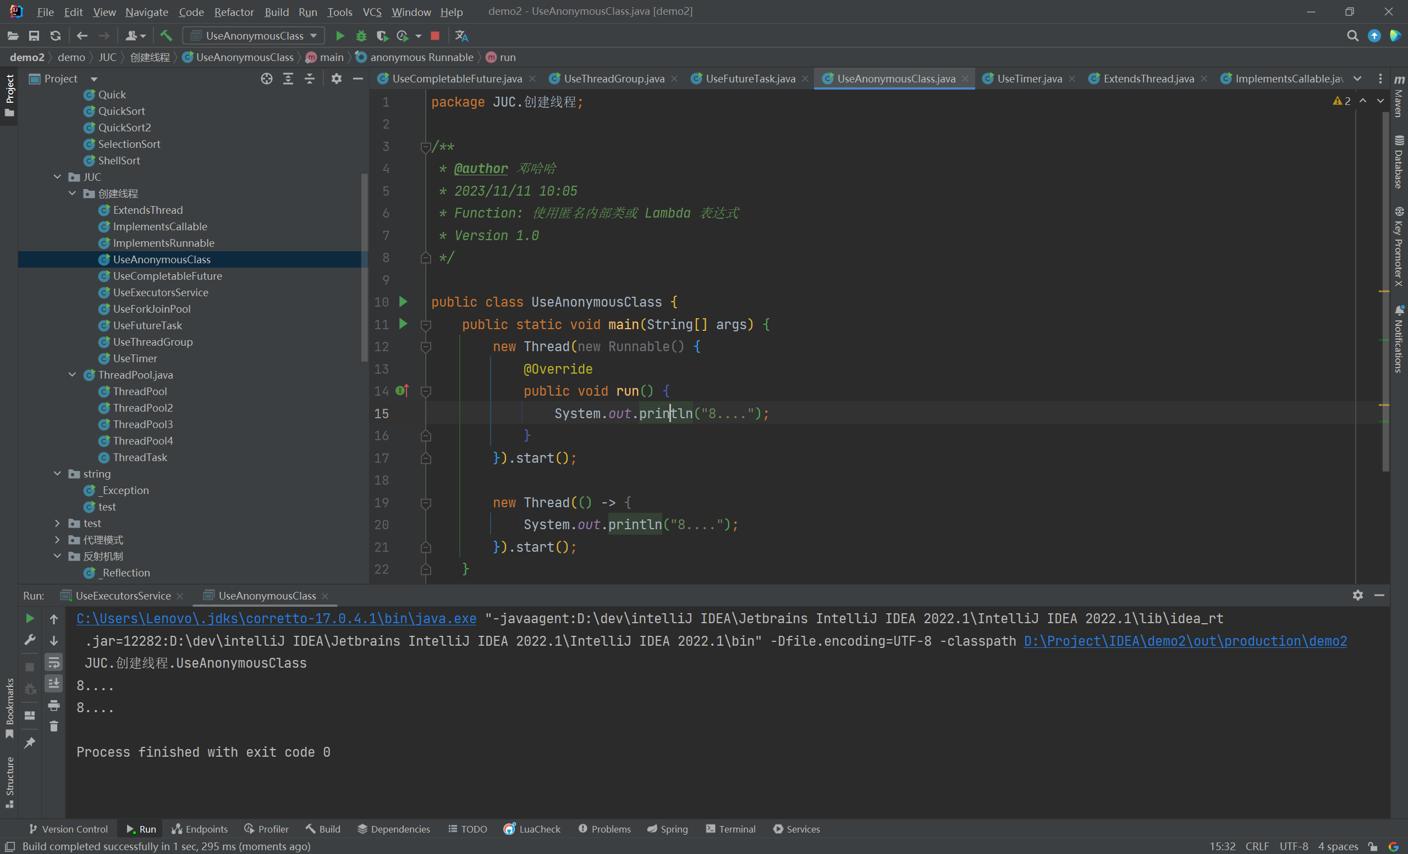This screenshot has height=854, width=1408.
Task: Click warnings indicator showing 2
Action: (x=1341, y=101)
